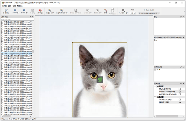186x121 pixels.
Task: Click the orange color dot beside 猫 polygon label
Action: [x=160, y=69]
